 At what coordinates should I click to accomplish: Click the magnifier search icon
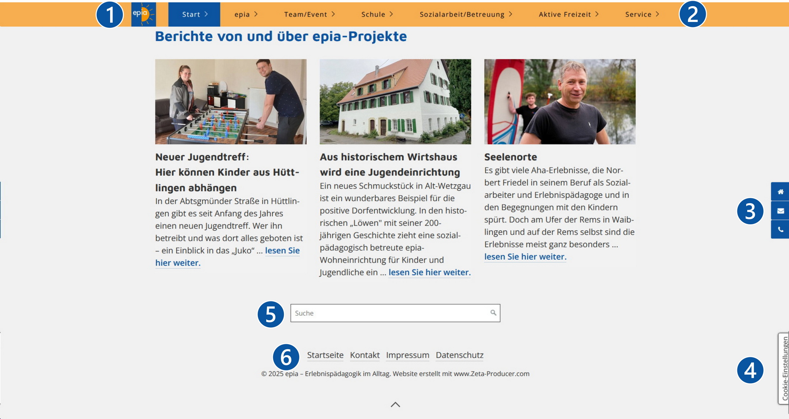tap(493, 313)
